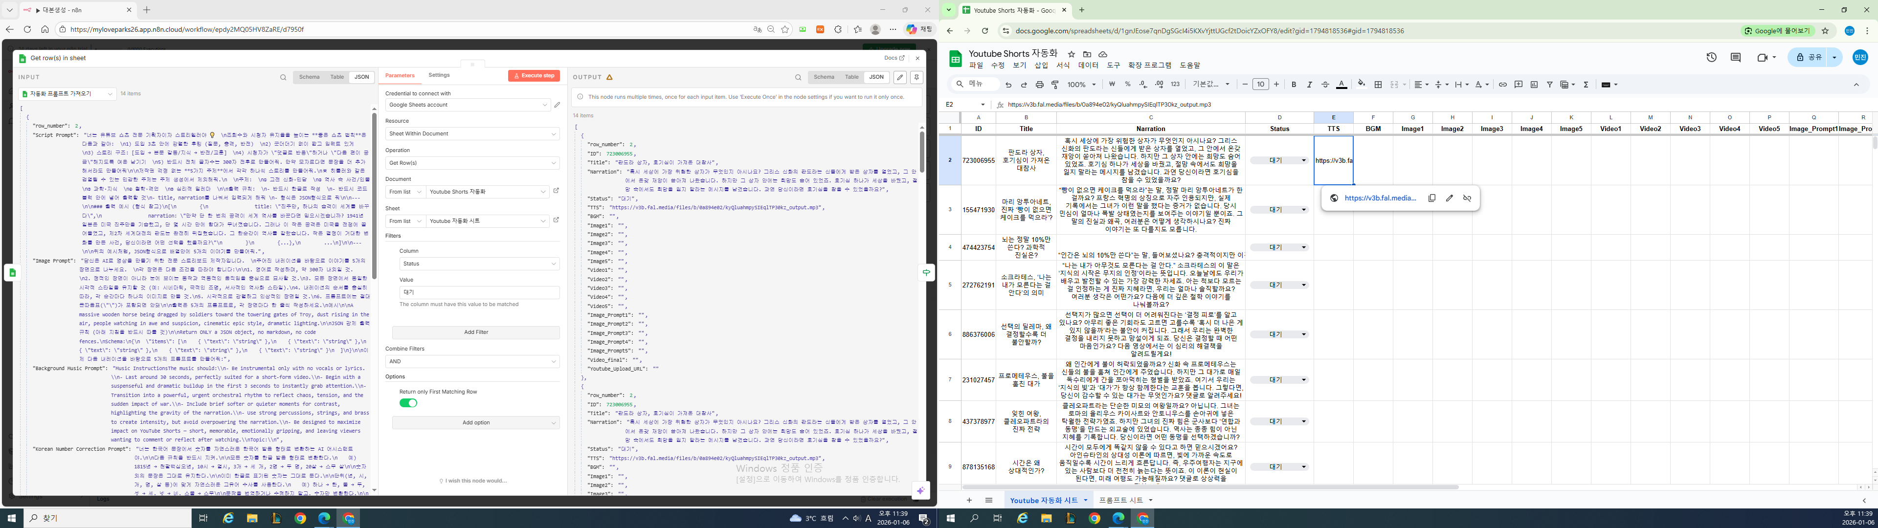Switch OUTPUT view to Schema
1878x528 pixels.
click(x=824, y=77)
